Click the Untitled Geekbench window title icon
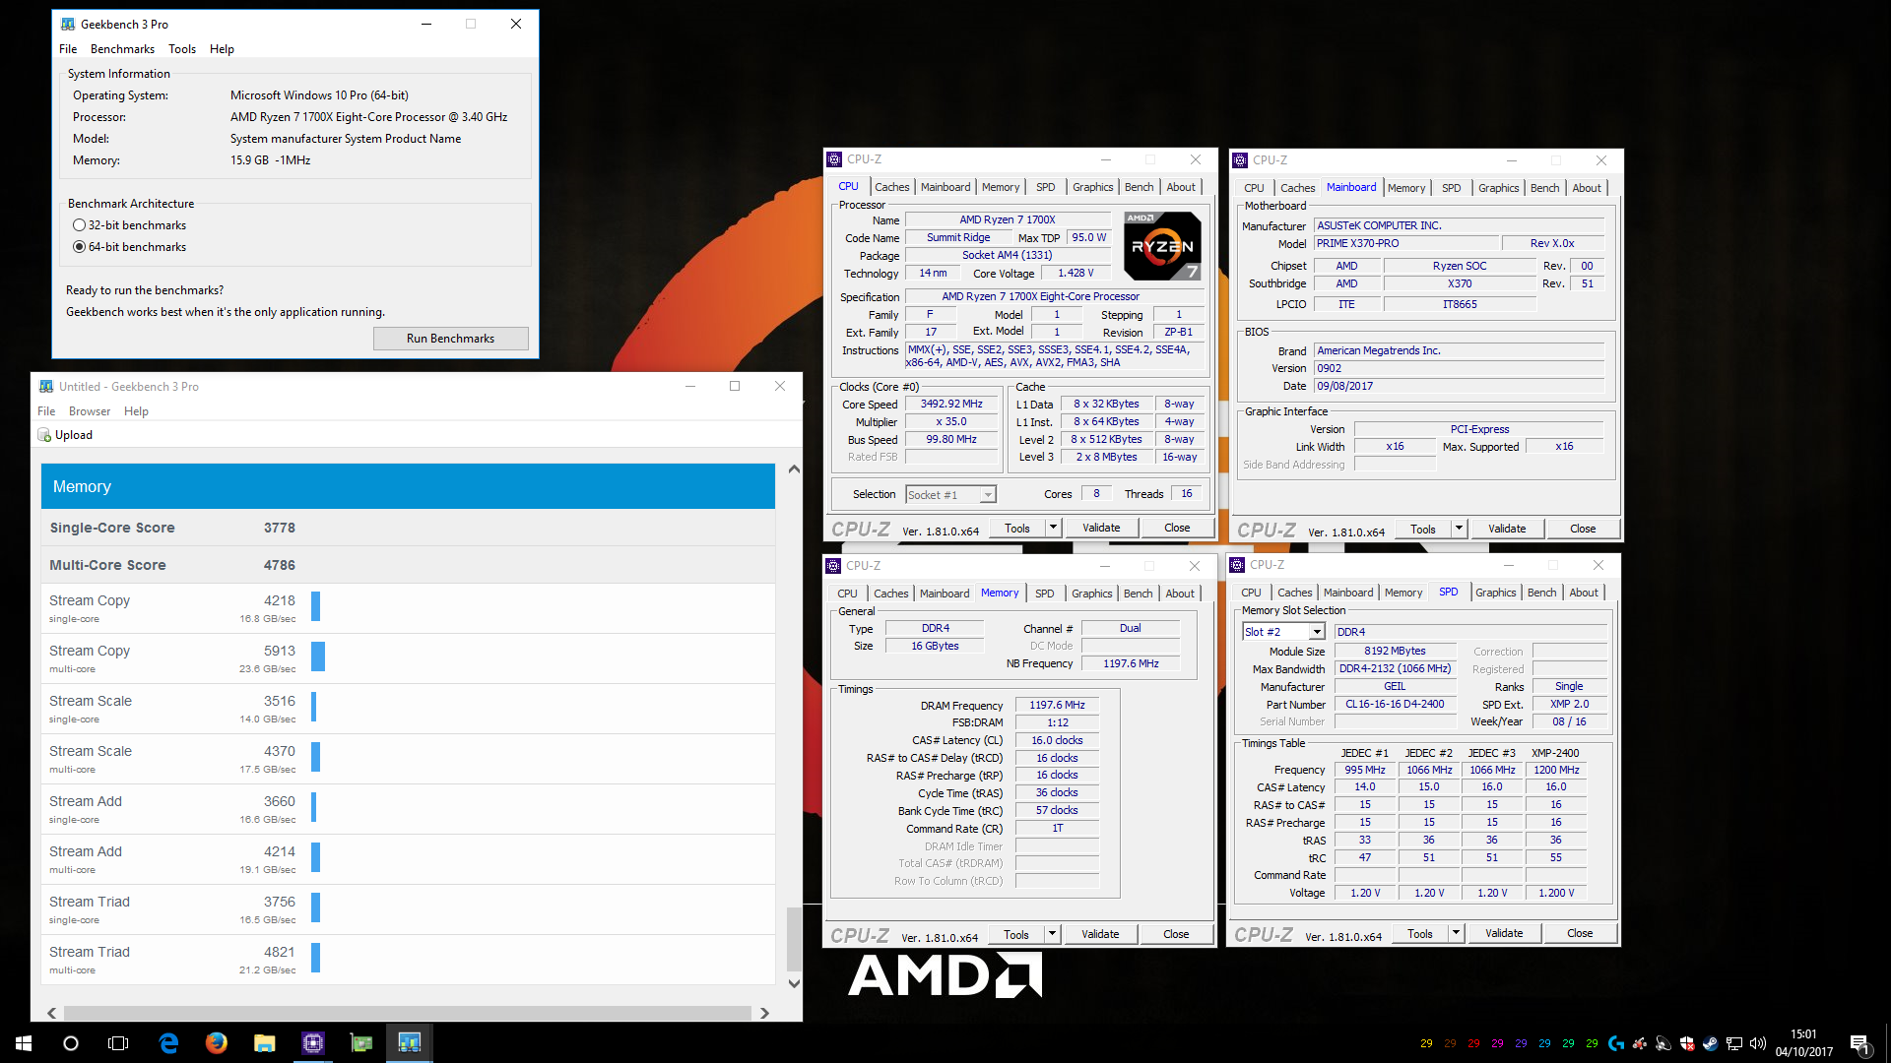Screen dimensions: 1891x1063 point(46,387)
